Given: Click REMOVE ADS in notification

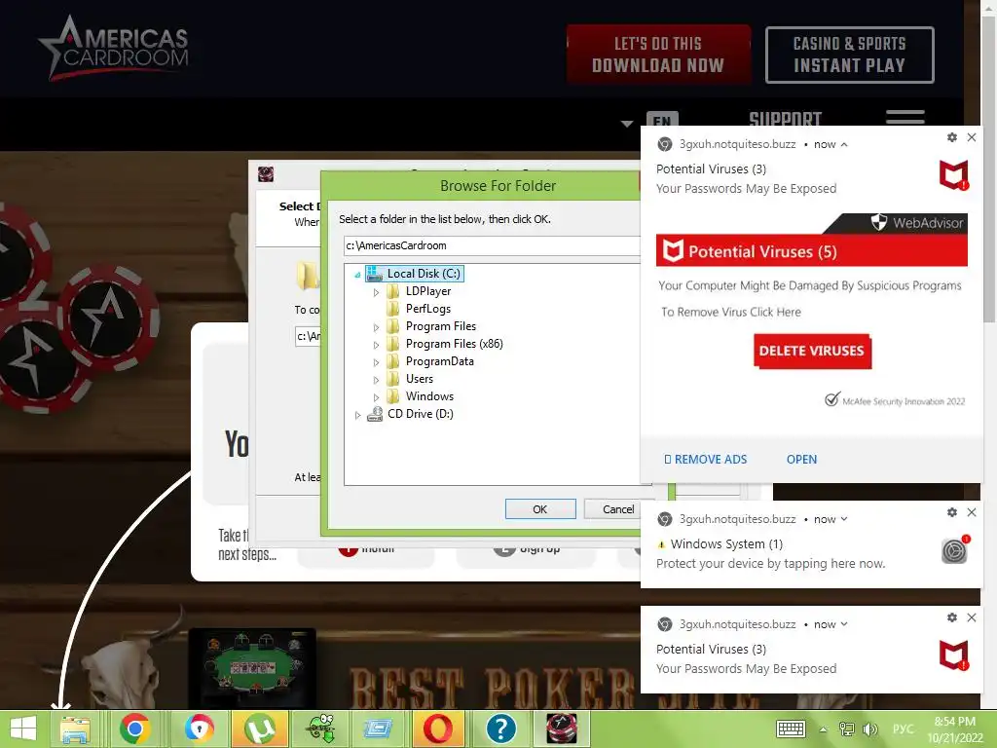Looking at the screenshot, I should pyautogui.click(x=706, y=460).
